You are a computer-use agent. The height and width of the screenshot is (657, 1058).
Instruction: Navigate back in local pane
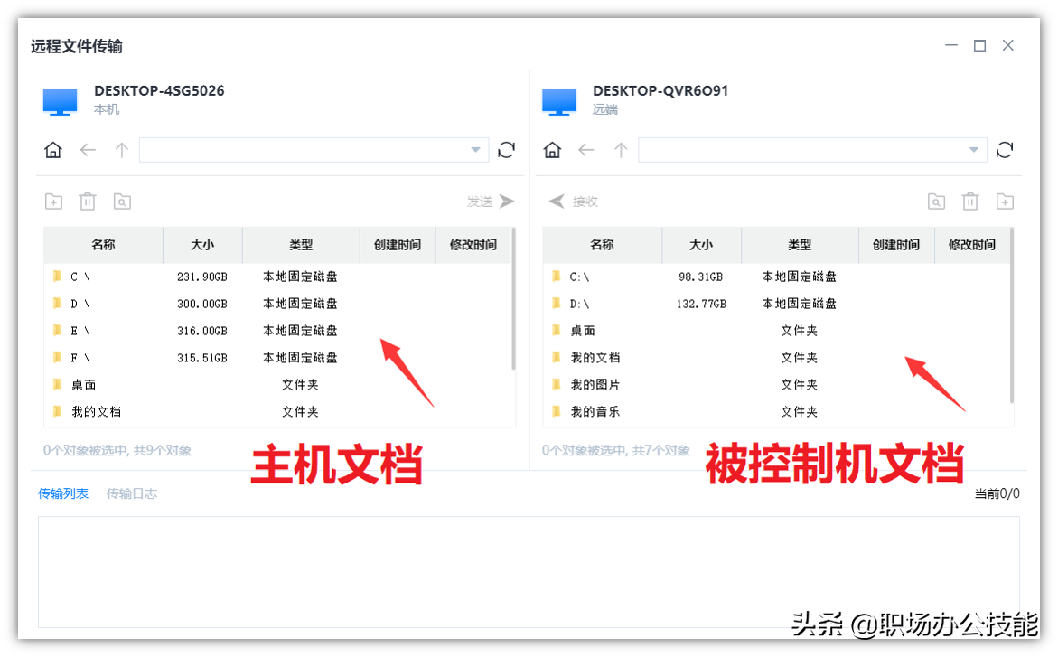pos(88,150)
